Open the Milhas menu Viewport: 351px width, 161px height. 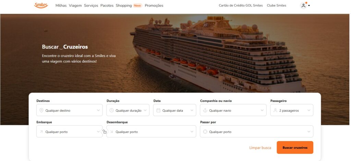click(61, 5)
